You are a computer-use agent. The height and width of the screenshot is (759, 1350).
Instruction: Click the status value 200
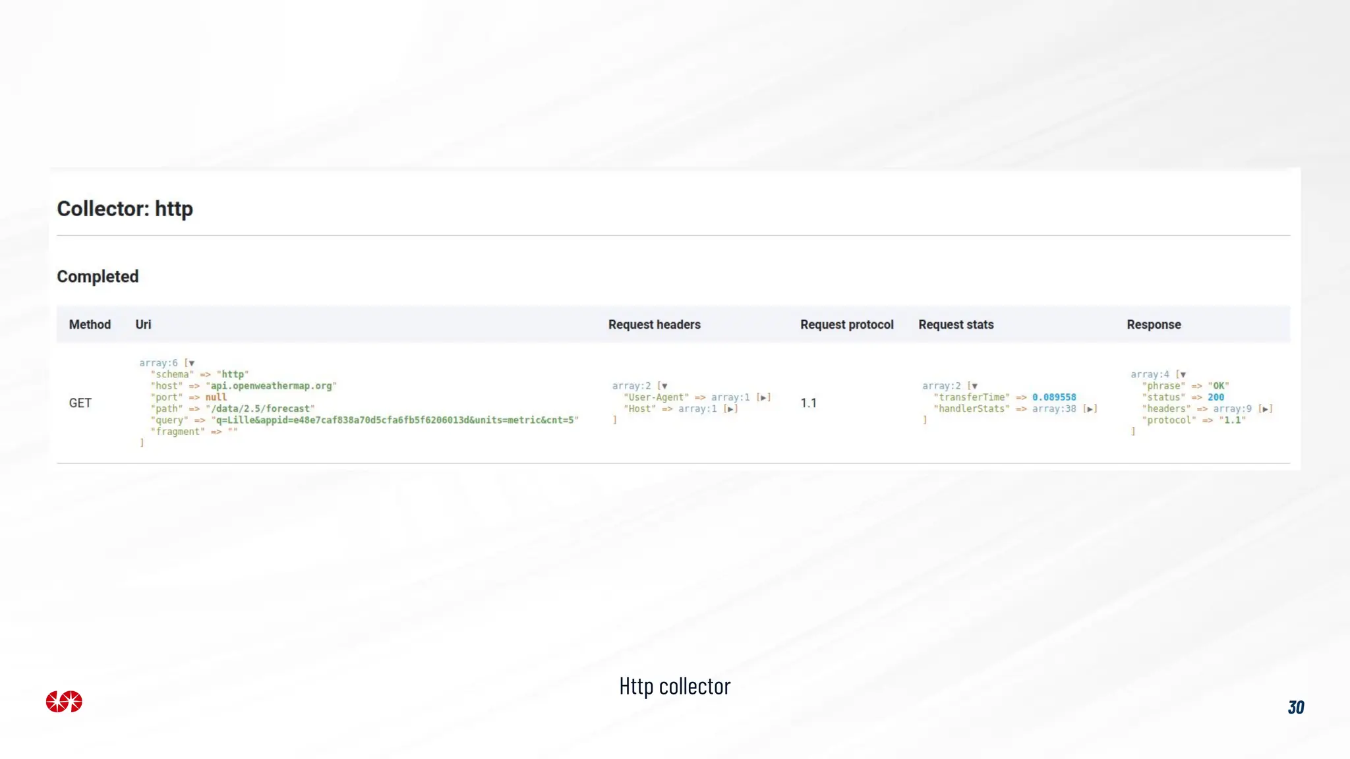point(1216,397)
